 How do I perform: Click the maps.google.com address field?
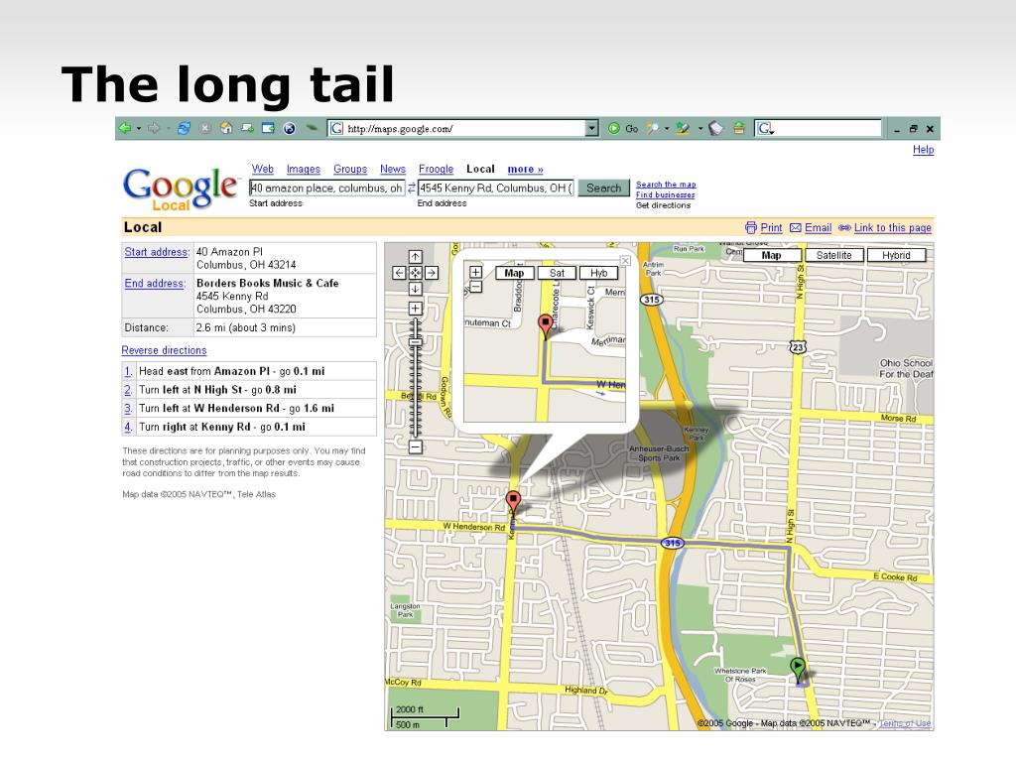456,128
